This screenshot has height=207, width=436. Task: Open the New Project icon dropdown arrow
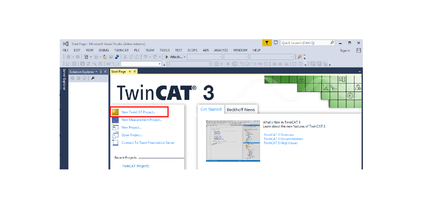tap(91, 57)
